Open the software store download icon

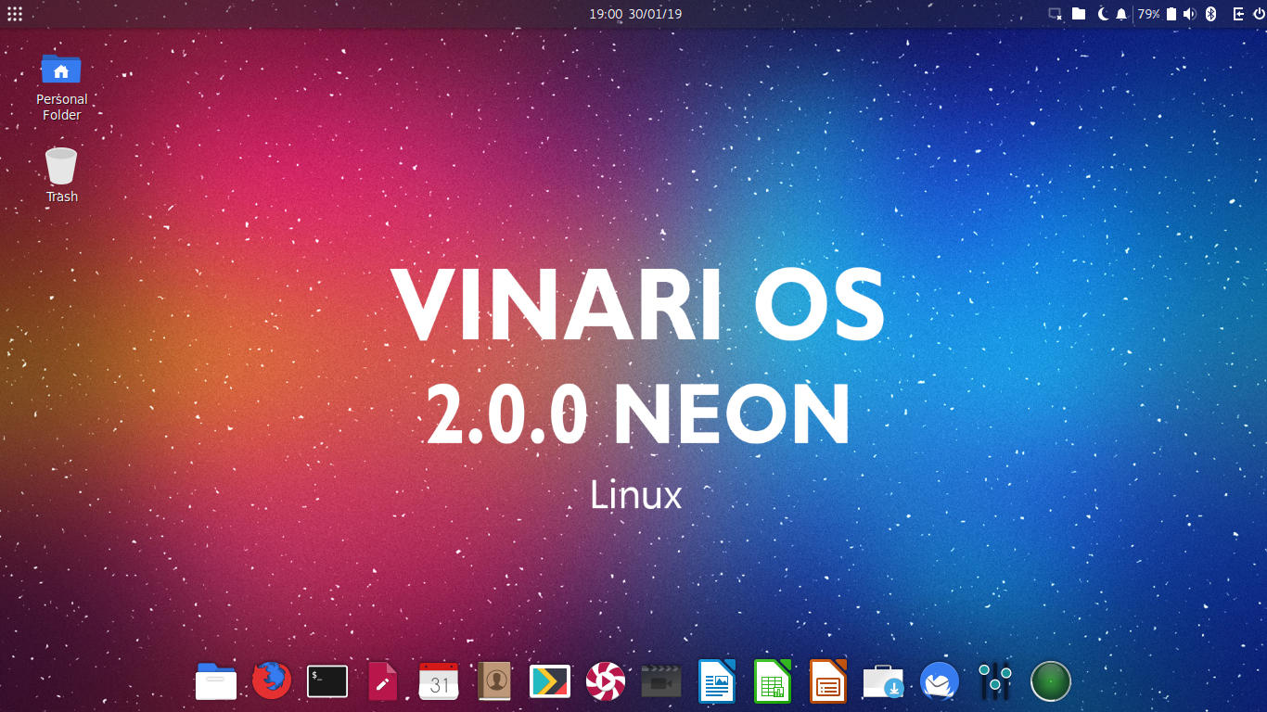tap(883, 681)
